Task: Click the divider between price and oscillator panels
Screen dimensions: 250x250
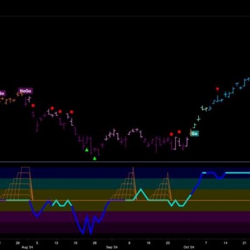Action: pyautogui.click(x=125, y=162)
